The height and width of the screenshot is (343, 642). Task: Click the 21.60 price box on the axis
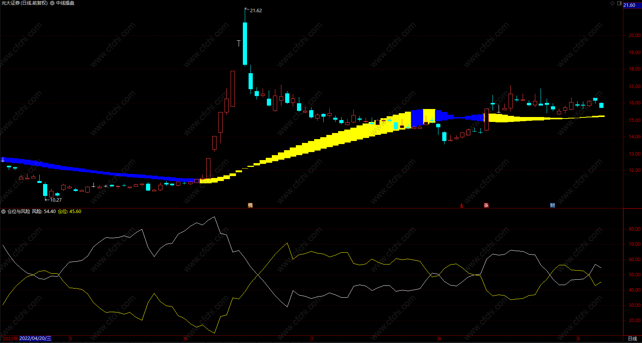632,5
